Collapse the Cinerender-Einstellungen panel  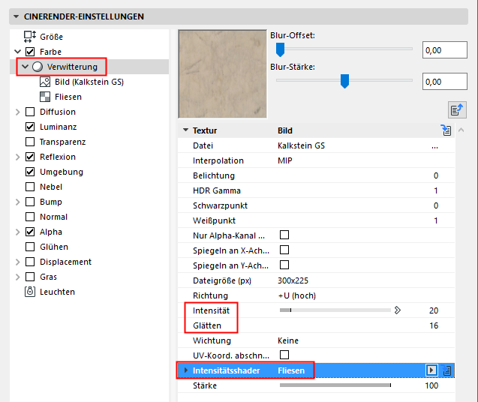(x=17, y=16)
